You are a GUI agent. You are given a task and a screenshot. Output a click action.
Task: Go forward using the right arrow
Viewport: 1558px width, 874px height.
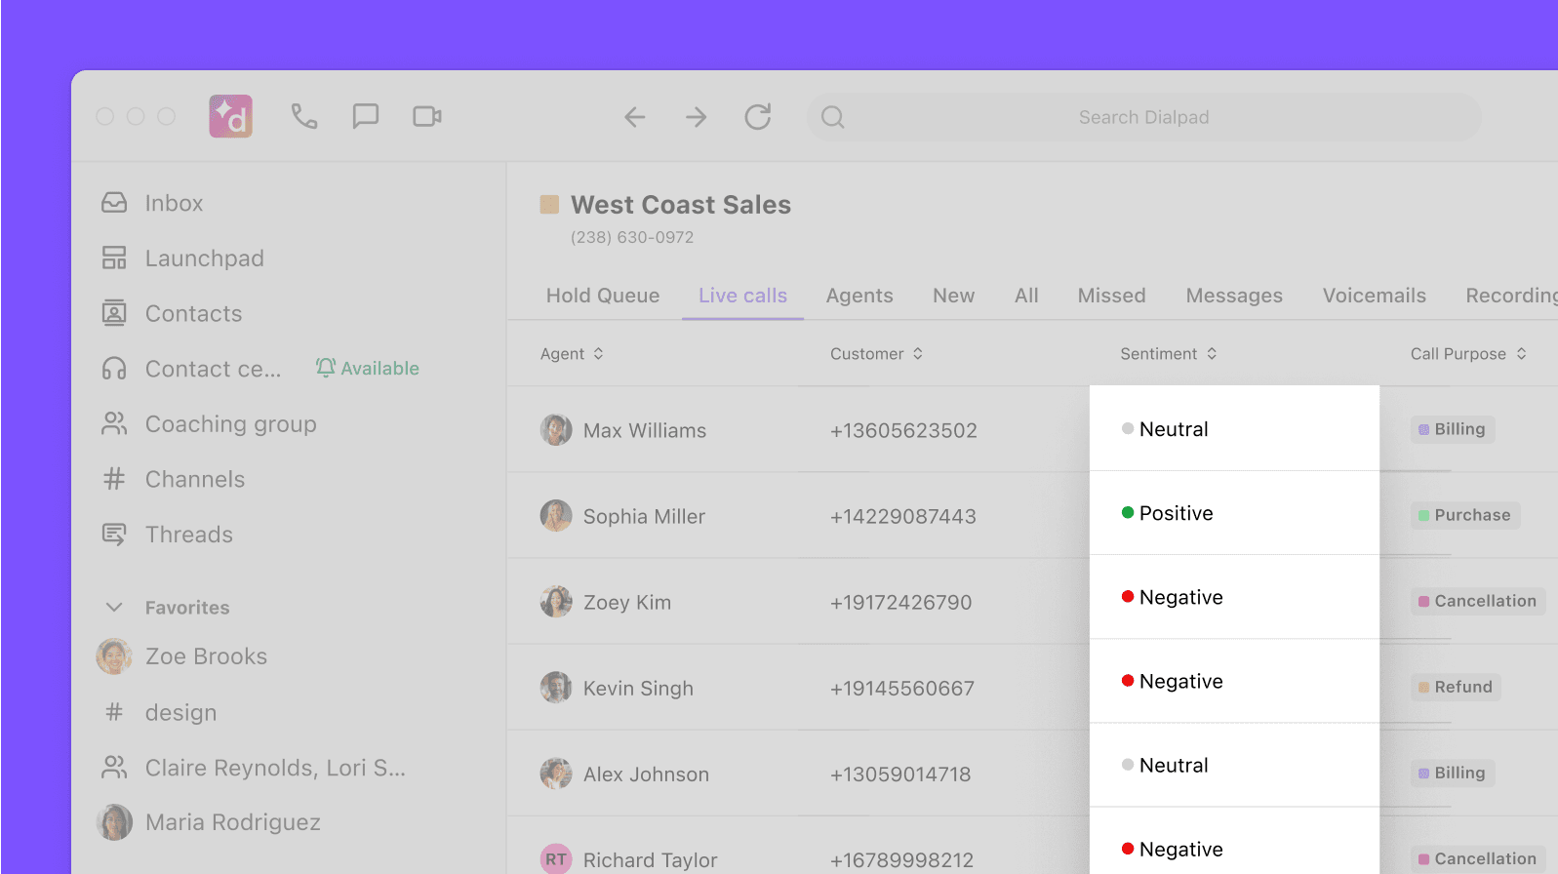[697, 118]
